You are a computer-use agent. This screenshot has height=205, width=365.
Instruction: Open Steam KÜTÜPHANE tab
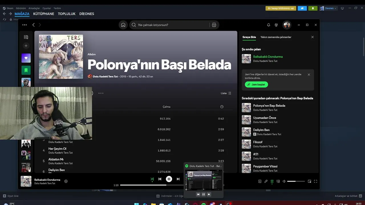44,14
